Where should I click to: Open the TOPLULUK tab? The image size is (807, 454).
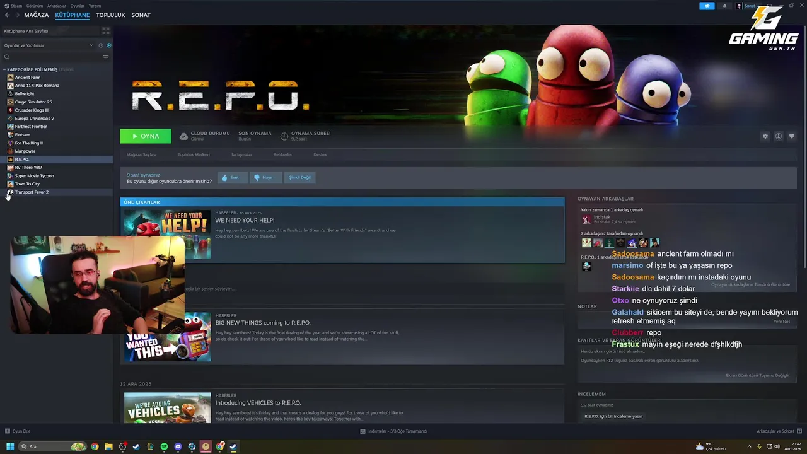110,15
